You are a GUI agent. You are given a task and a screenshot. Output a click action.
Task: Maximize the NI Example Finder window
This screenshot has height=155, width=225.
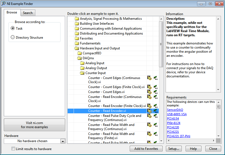[210, 4]
